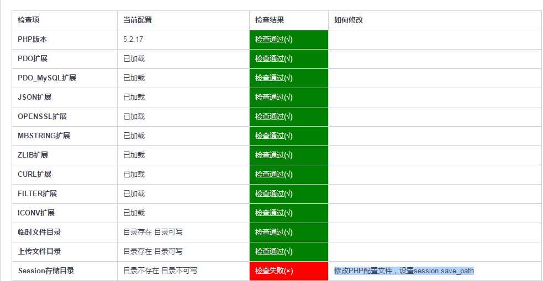
Task: Click 已加载 in the ZLIB扩展 row
Action: click(134, 155)
